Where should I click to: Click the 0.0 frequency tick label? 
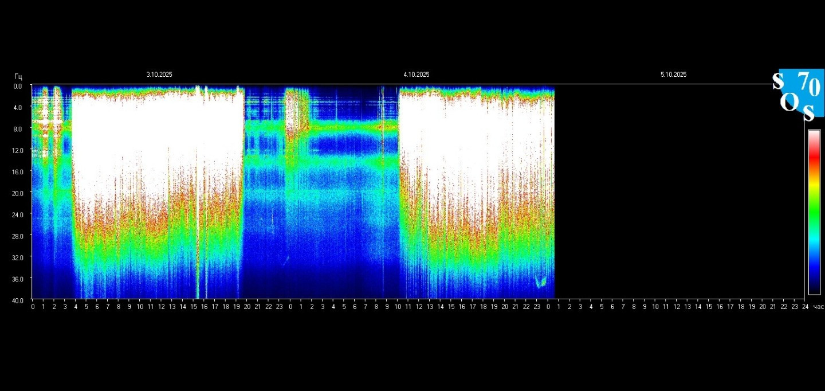17,86
